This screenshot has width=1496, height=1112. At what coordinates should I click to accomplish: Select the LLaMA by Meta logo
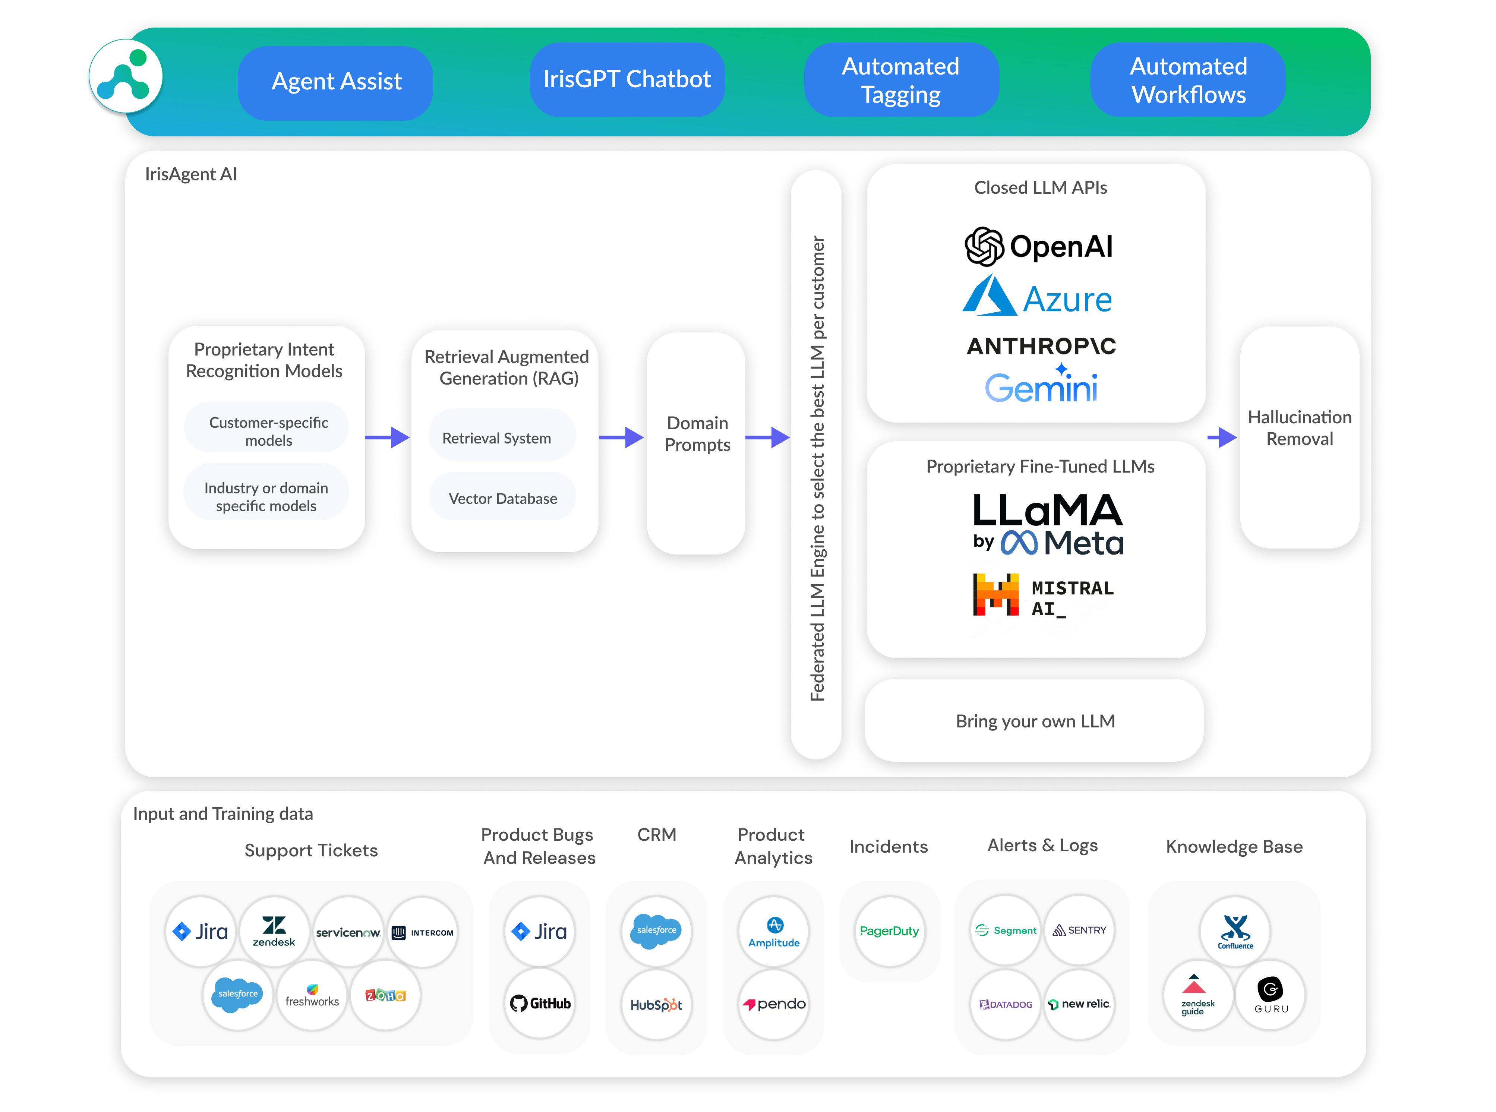click(1048, 524)
